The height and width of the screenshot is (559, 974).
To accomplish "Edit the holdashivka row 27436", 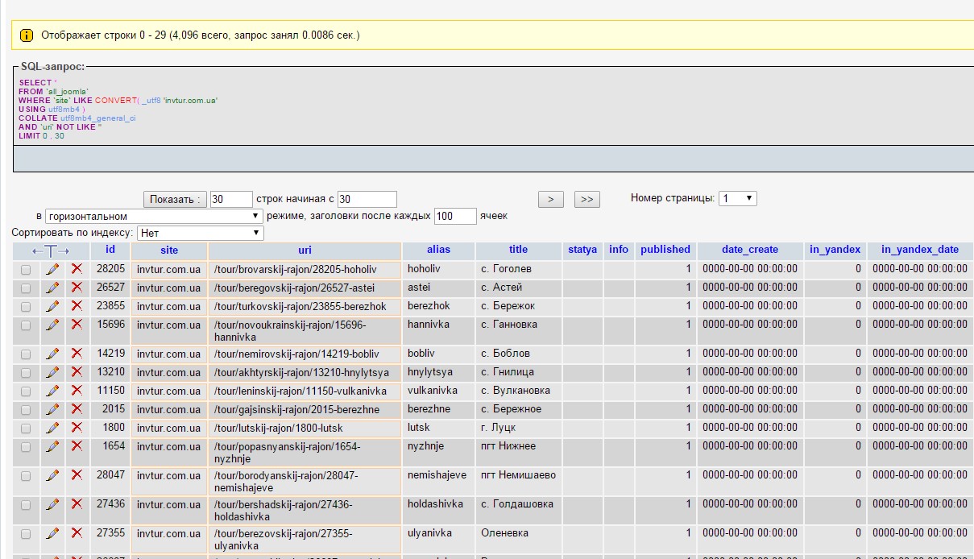I will (x=52, y=504).
